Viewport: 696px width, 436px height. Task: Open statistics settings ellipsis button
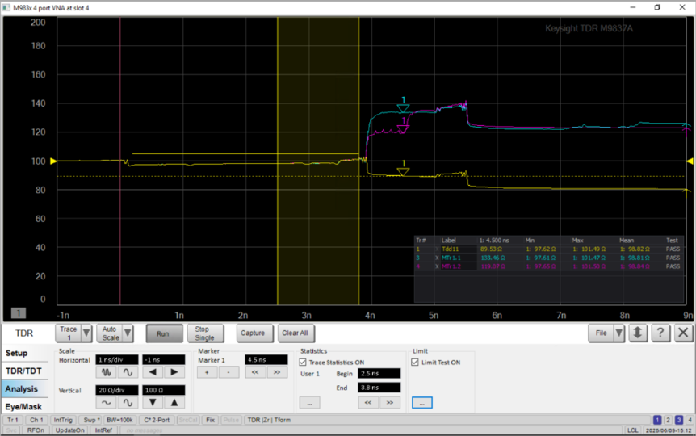[310, 403]
